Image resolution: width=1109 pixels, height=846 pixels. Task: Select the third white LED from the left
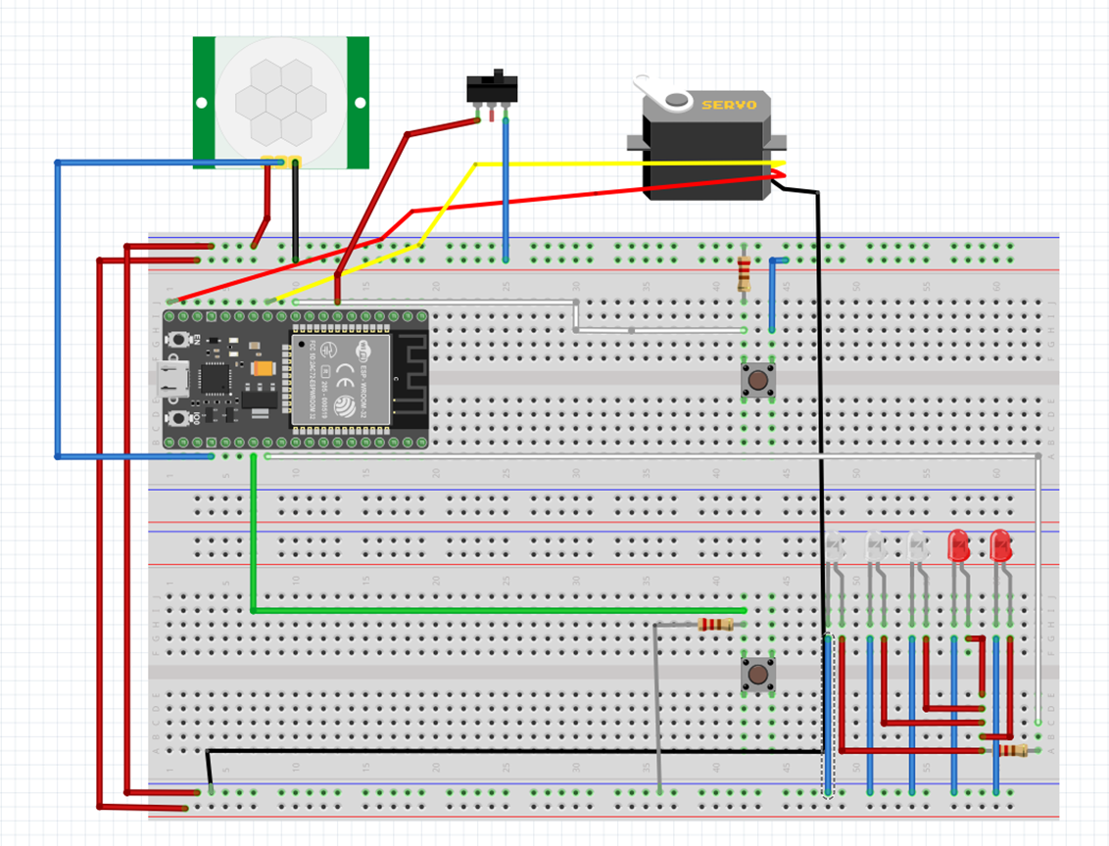pos(916,545)
